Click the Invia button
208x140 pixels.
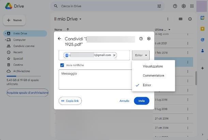coord(142,101)
